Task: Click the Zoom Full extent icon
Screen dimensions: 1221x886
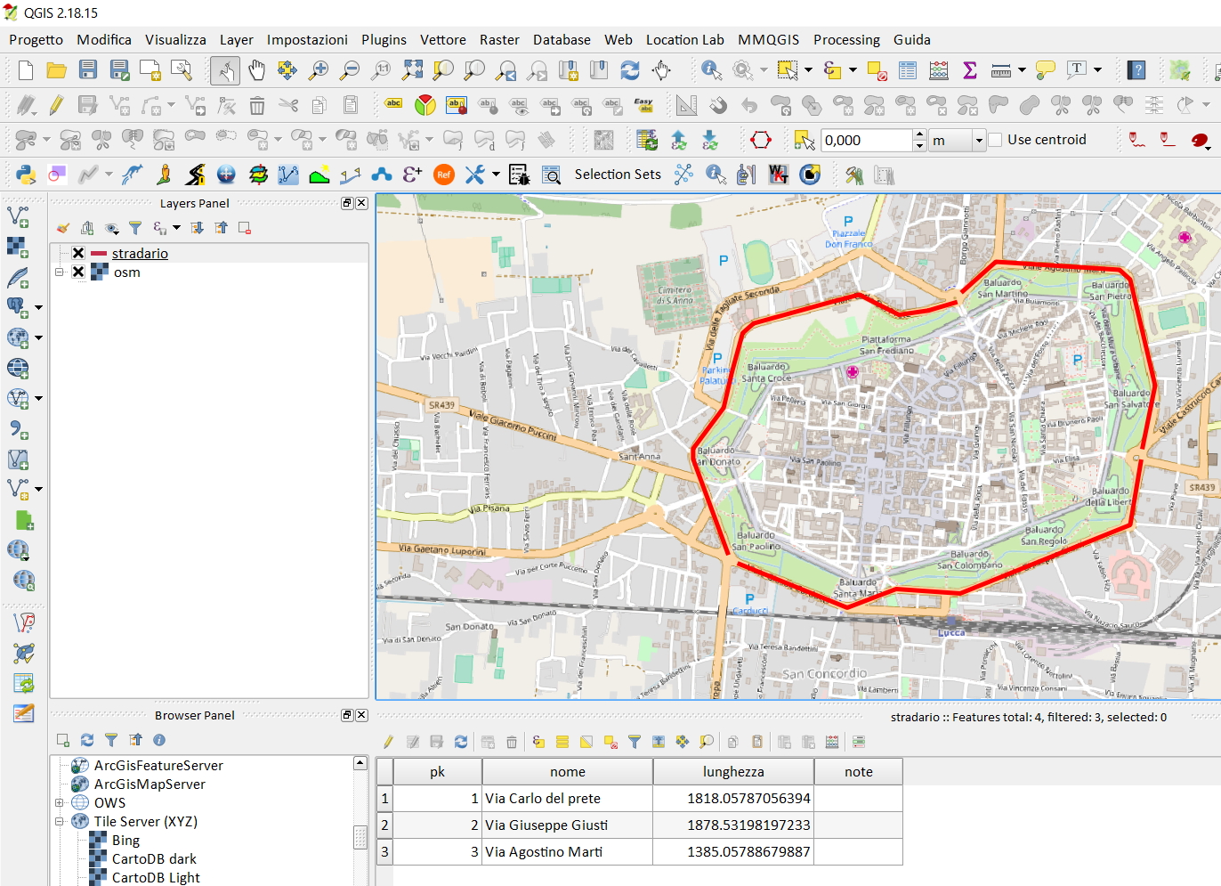Action: tap(412, 70)
